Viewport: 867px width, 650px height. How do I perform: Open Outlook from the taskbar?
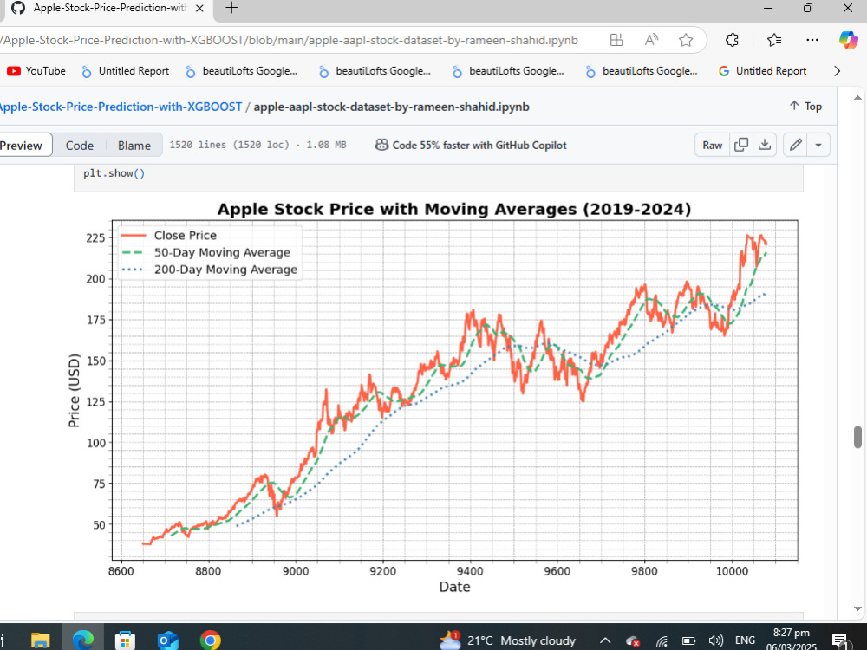[167, 640]
